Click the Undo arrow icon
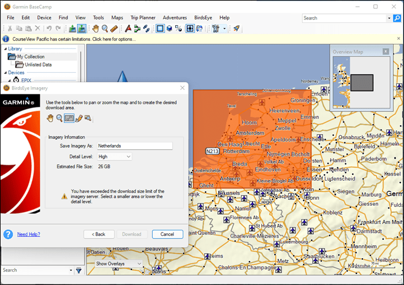Viewport: 404px width, 285px height. click(x=49, y=28)
